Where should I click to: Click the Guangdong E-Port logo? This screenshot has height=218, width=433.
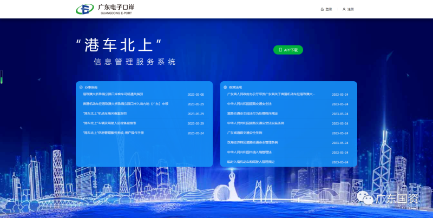pyautogui.click(x=105, y=9)
